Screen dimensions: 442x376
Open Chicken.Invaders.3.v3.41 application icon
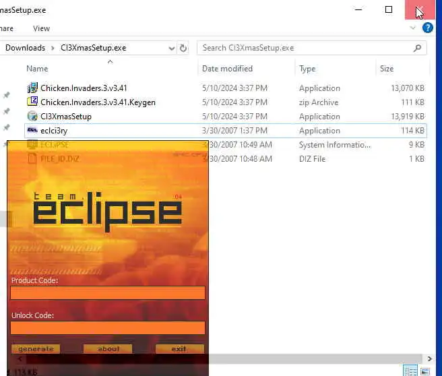[x=32, y=88]
